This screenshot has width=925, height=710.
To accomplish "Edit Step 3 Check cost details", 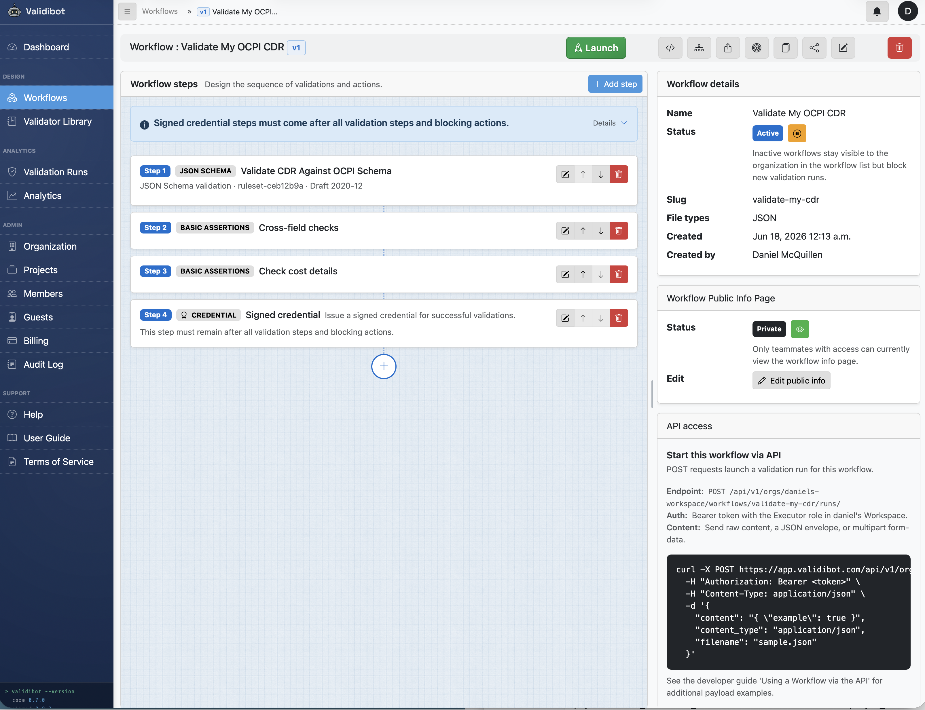I will tap(565, 274).
